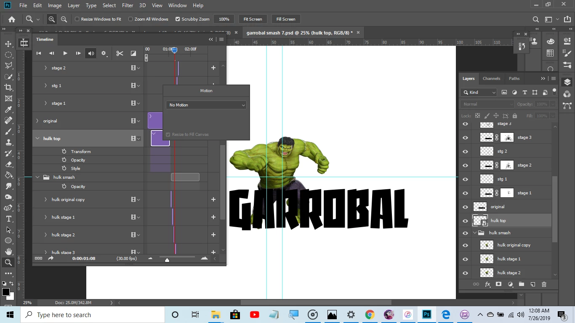Select the Elliptical Marquee tool
The image size is (575, 323).
coord(8,55)
